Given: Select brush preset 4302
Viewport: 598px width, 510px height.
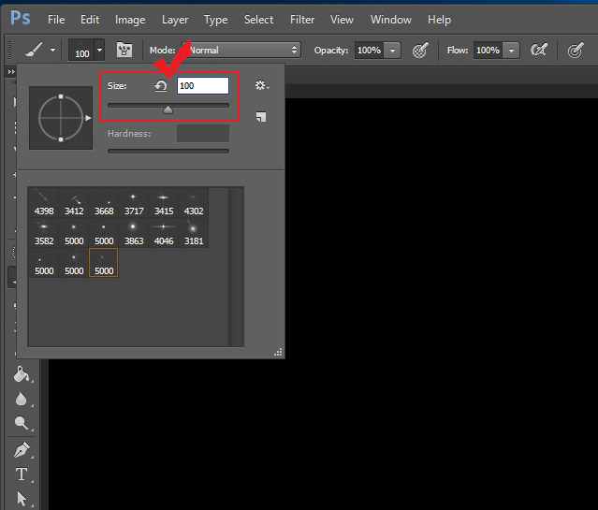Looking at the screenshot, I should click(194, 202).
